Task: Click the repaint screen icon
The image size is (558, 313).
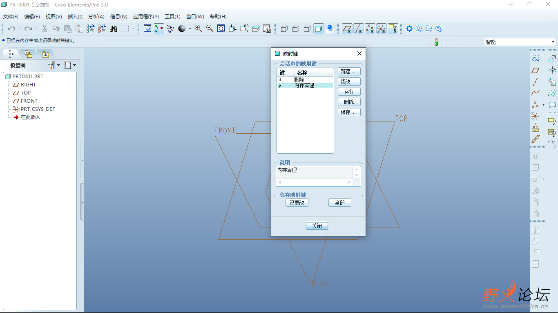Action: [147, 29]
